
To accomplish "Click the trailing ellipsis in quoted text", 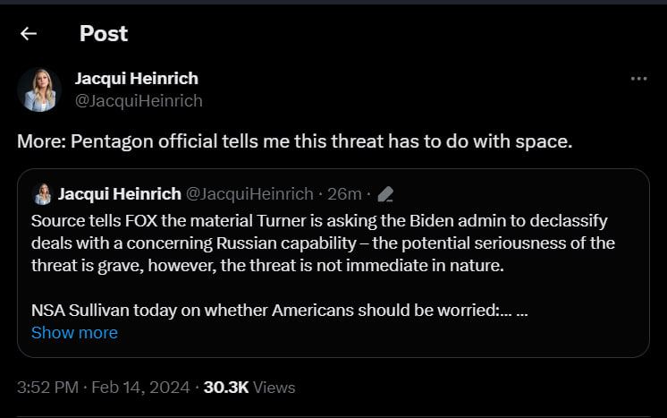I will tap(522, 310).
